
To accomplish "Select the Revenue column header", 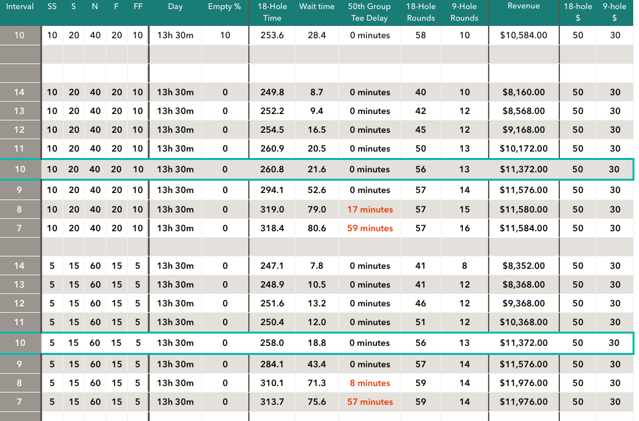I will (523, 6).
